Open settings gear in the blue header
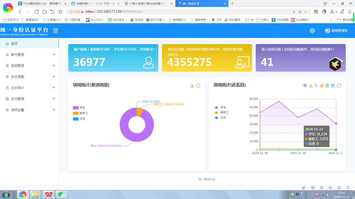Viewport: 355px width, 199px height. tap(312, 31)
